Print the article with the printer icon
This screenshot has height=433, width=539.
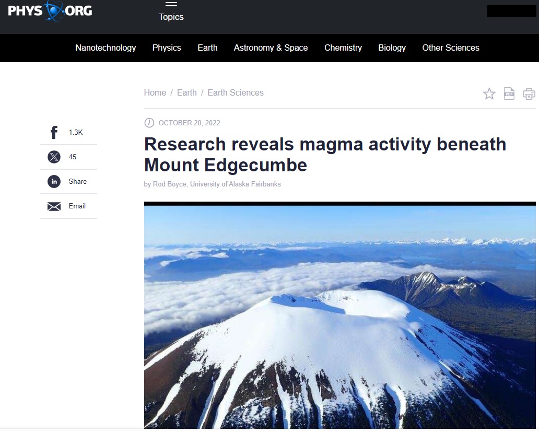point(529,94)
